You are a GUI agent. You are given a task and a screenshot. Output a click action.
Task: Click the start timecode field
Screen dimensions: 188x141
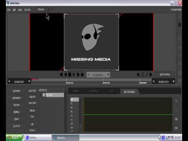[19, 82]
